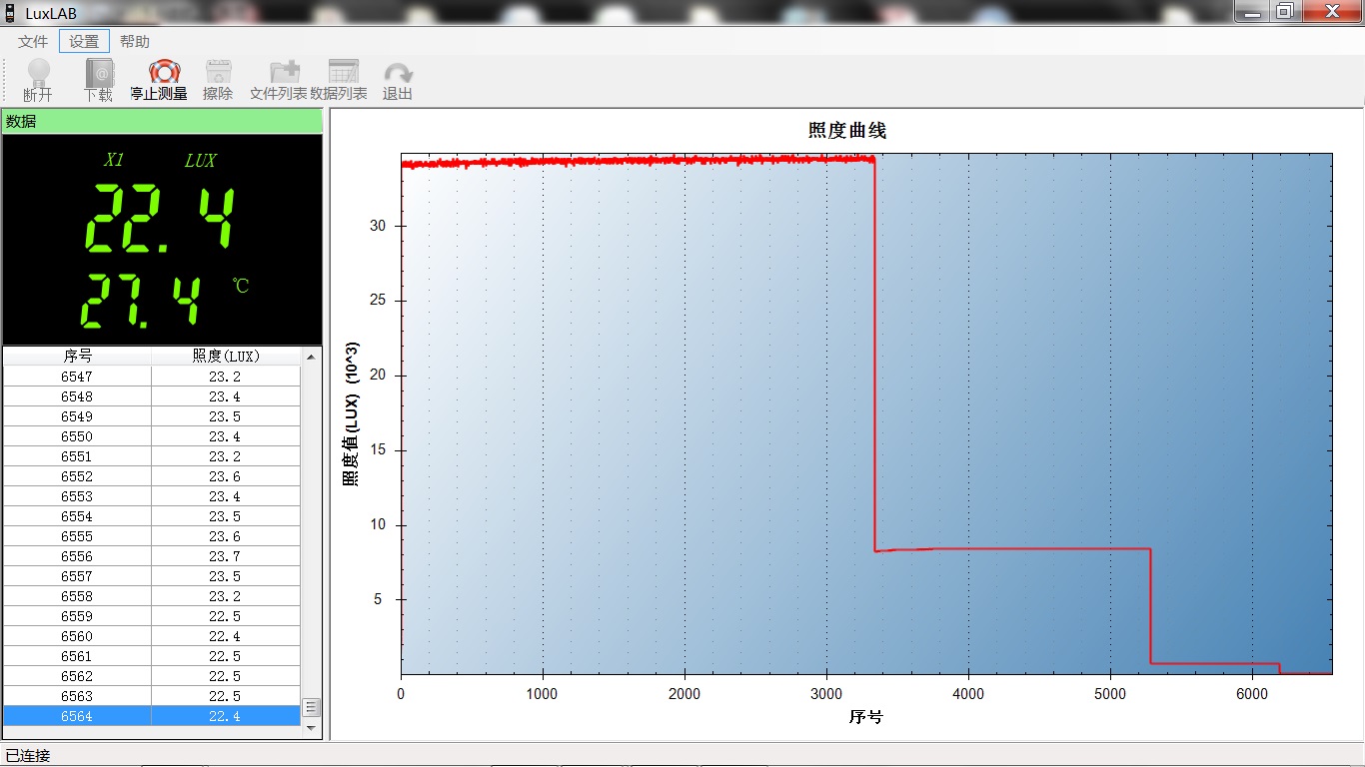Click the table scrollbar down arrow
1365x767 pixels.
pyautogui.click(x=311, y=727)
